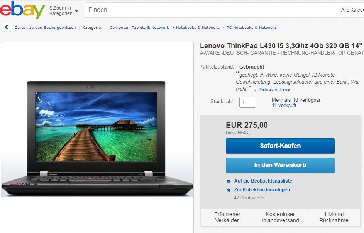Click the Sofort-Kaufen button
Screen dimensions: 364x233
280,146
